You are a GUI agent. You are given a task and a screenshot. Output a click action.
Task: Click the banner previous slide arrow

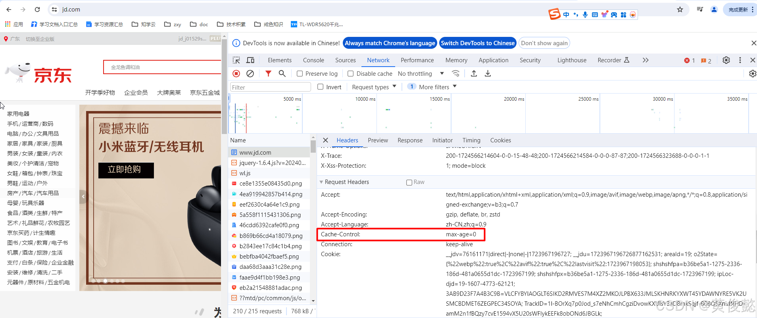tap(83, 196)
